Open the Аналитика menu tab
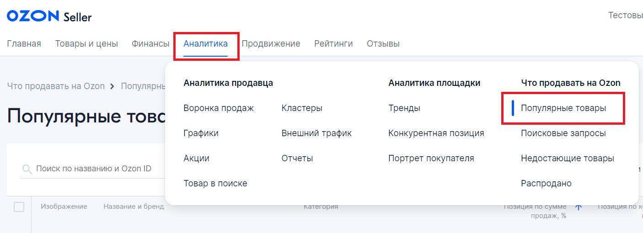This screenshot has height=233, width=643. coord(205,44)
